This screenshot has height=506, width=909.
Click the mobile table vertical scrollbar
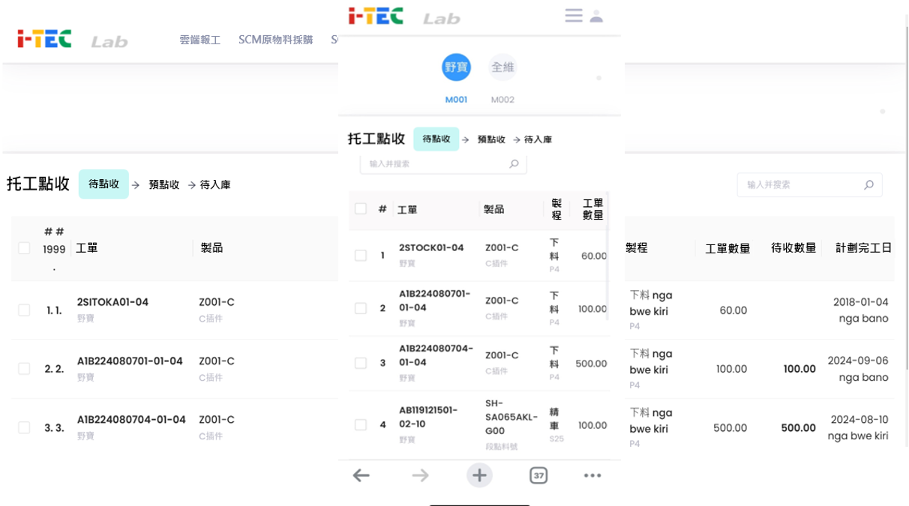click(x=607, y=270)
